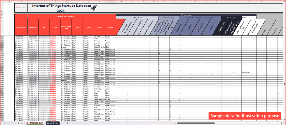Click the URL cell in row 2327
286x125 pixels.
[x=44, y=41]
